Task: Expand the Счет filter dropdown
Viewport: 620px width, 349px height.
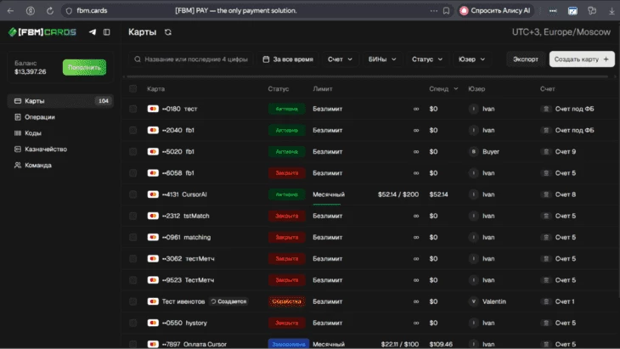Action: pyautogui.click(x=340, y=59)
